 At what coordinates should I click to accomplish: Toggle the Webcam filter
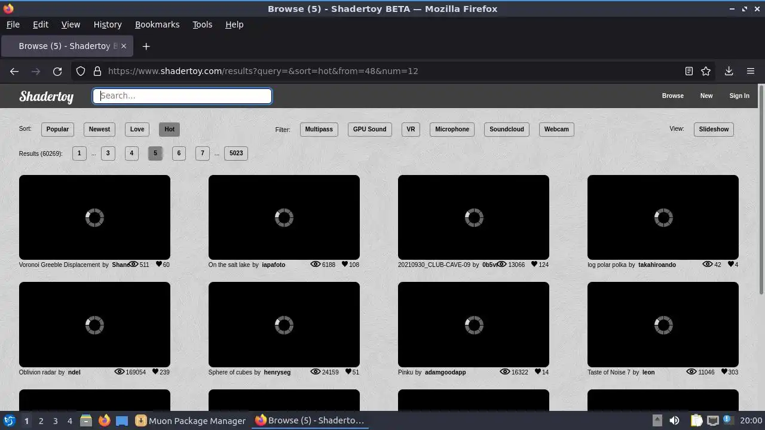(556, 129)
